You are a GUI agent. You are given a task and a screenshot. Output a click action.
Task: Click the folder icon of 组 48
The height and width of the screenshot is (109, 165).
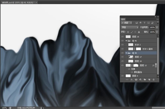click(x=129, y=53)
